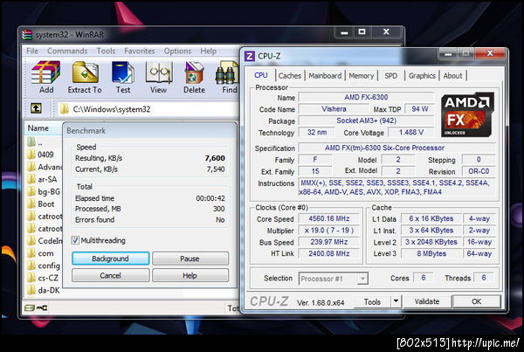Click the Level 3 8 MBytes cache value
This screenshot has height=352, width=524.
(431, 253)
